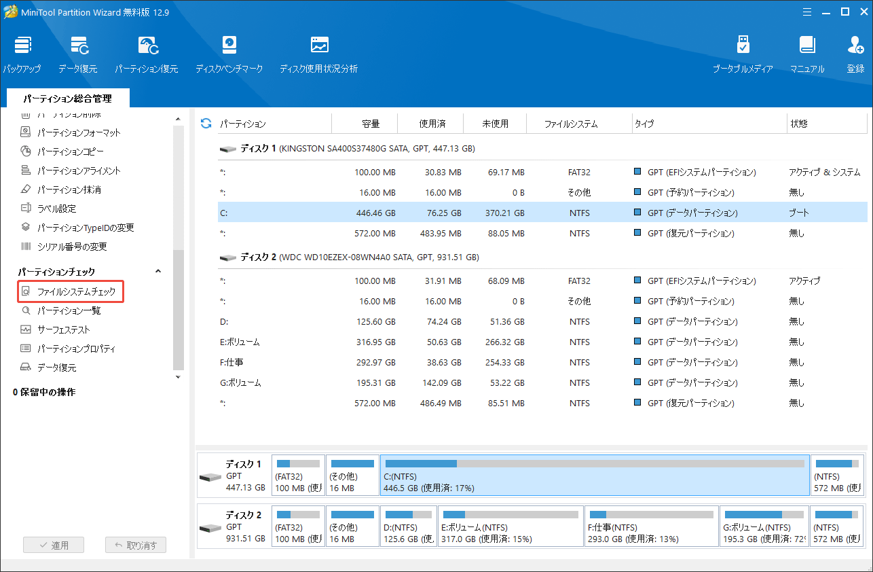
Task: Select パーティションアライメント
Action: click(70, 171)
